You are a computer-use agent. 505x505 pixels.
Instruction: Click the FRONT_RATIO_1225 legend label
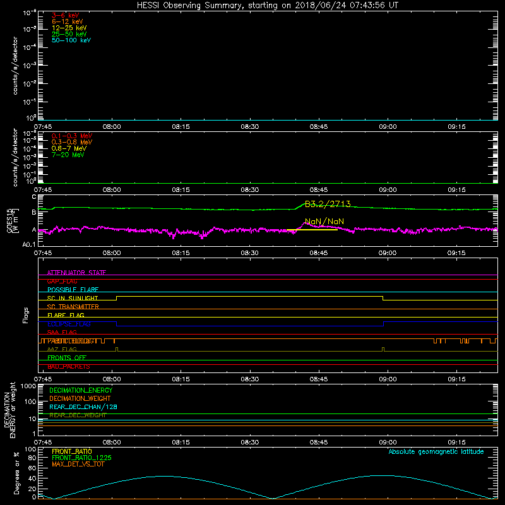81,458
